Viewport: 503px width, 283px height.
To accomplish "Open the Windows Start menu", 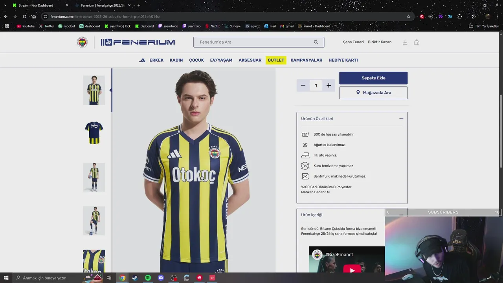I will tap(6, 278).
